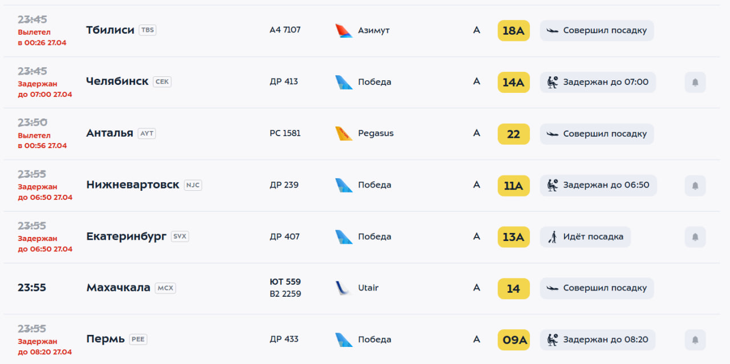Click boarding passenger icon on Екатеринбург row
This screenshot has height=364, width=730.
point(552,237)
